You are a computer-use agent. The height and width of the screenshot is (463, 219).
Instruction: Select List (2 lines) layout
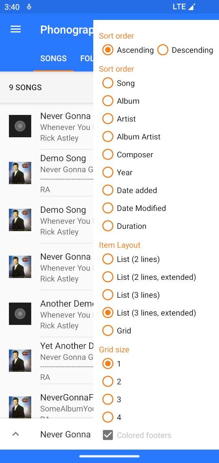pos(131,259)
